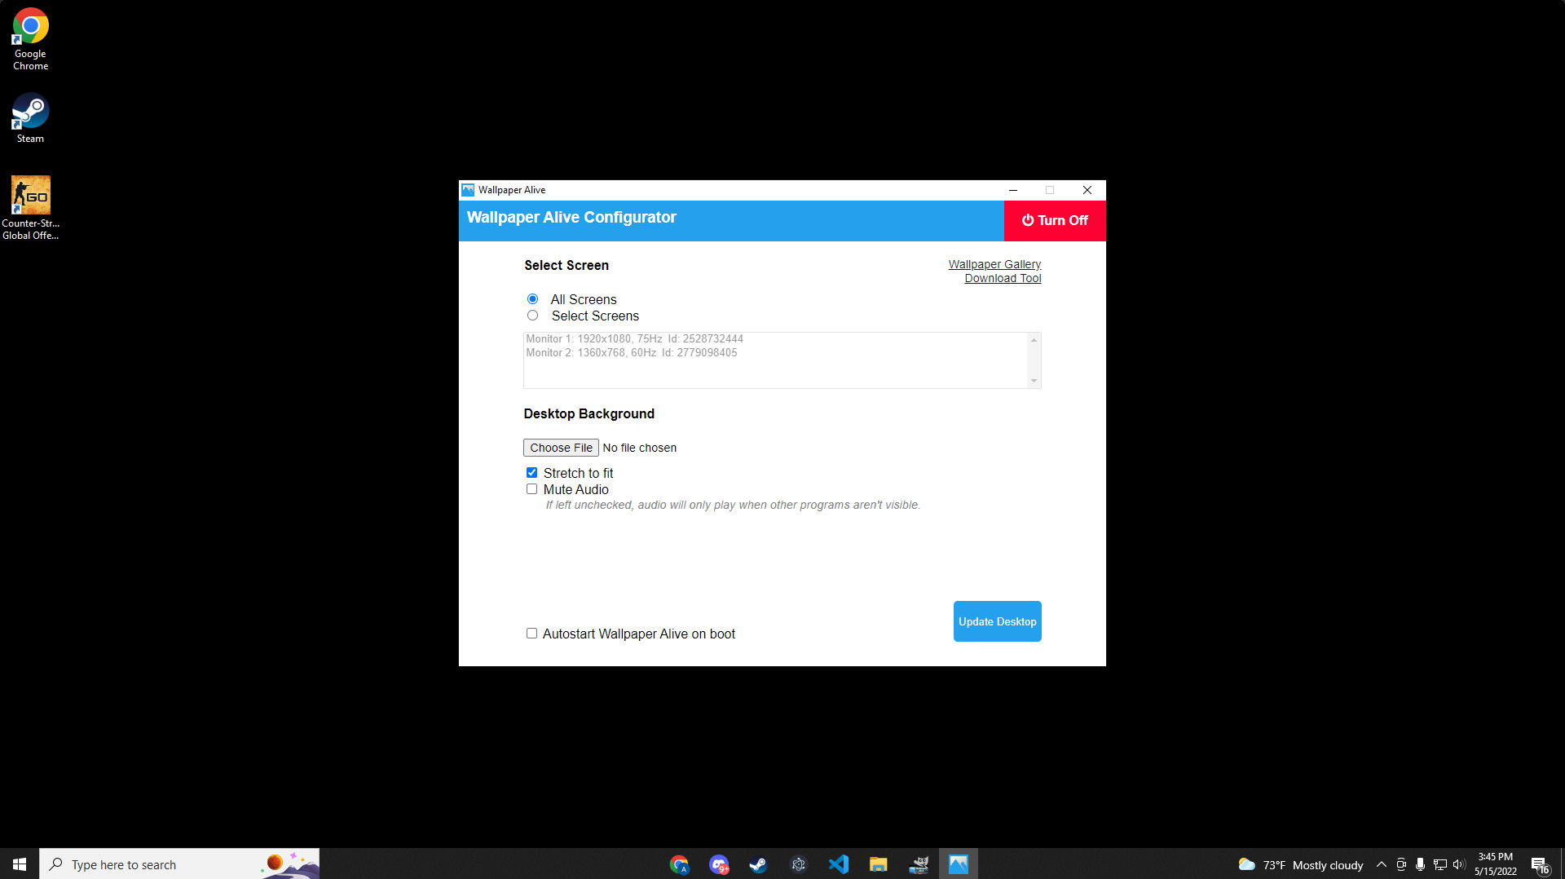
Task: Open Google Chrome desktop shortcut
Action: 30,38
